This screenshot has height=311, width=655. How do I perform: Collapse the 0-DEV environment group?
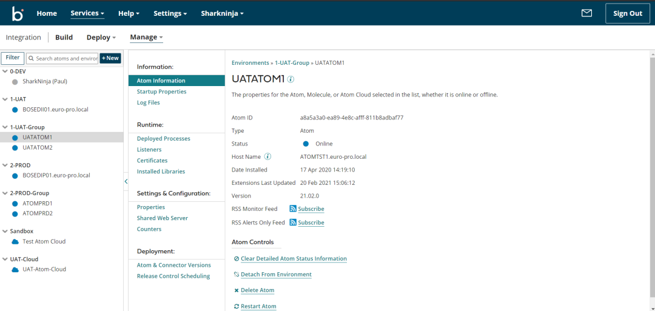point(5,72)
